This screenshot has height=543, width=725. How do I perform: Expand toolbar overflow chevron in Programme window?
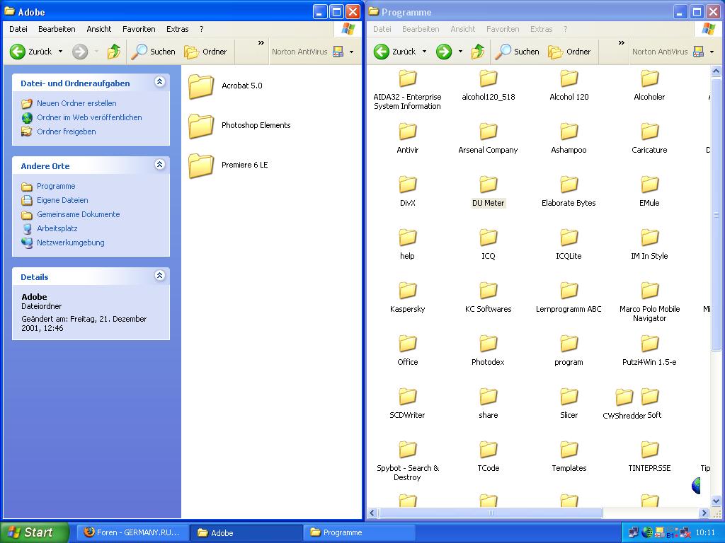tap(622, 43)
